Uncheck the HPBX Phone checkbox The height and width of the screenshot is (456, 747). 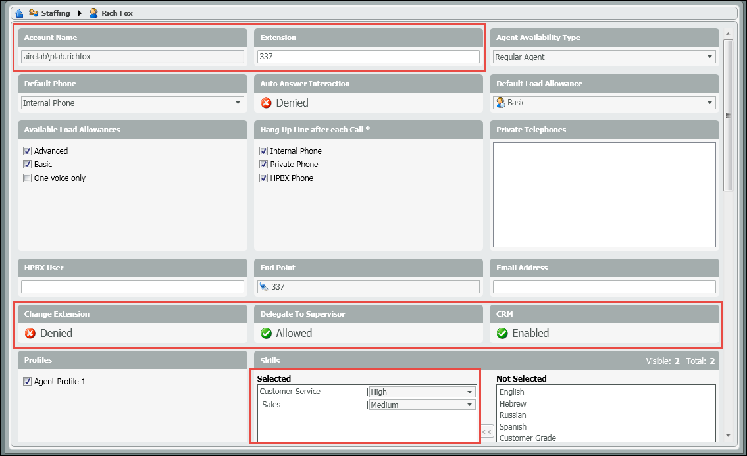pos(263,178)
